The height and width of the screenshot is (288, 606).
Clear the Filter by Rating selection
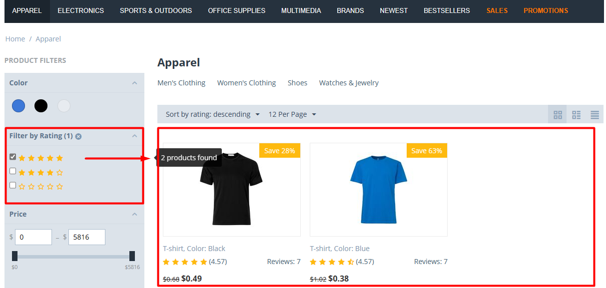pyautogui.click(x=78, y=136)
